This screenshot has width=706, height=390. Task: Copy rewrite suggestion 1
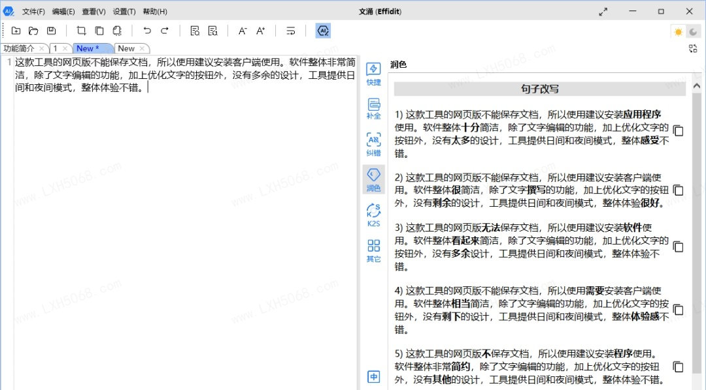[678, 130]
